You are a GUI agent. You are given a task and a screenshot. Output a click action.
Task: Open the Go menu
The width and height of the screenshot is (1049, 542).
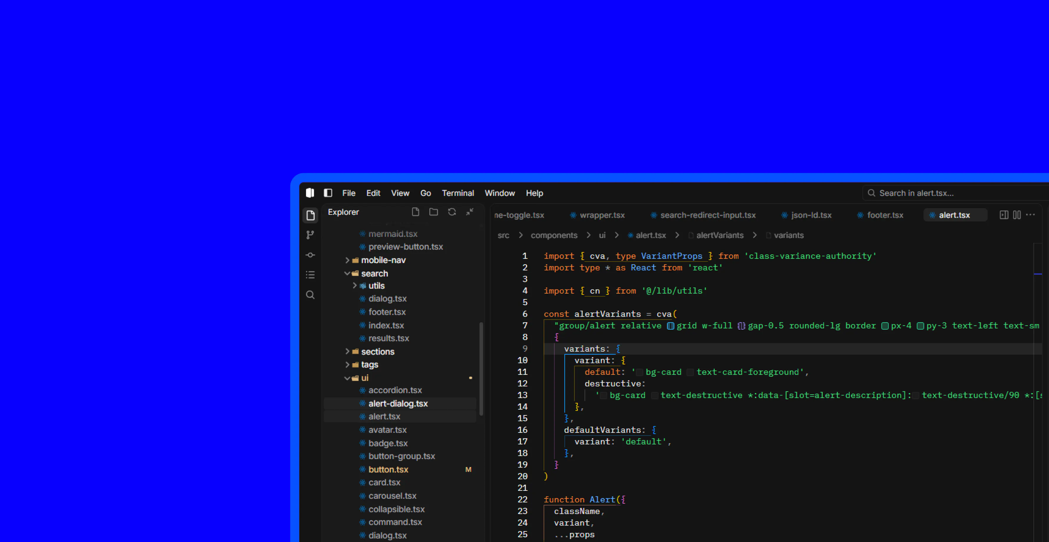(x=426, y=193)
